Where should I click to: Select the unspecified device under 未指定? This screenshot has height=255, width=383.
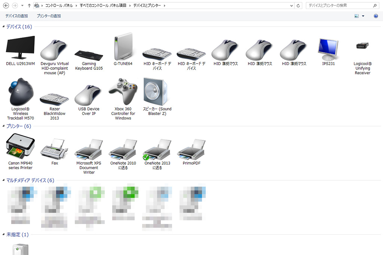click(21, 249)
